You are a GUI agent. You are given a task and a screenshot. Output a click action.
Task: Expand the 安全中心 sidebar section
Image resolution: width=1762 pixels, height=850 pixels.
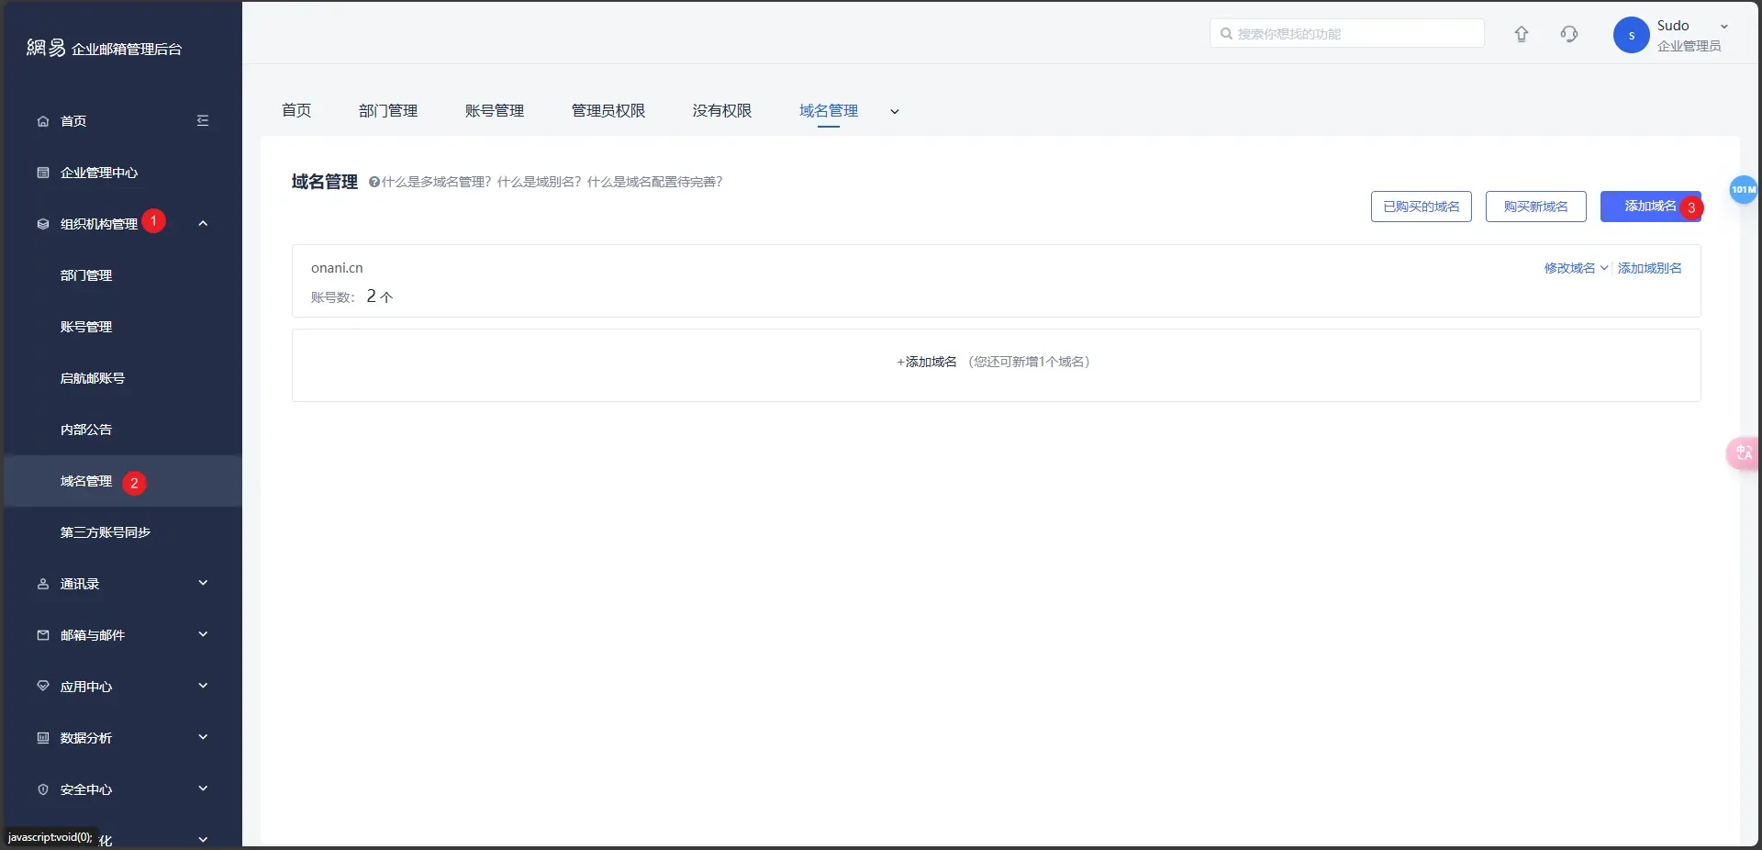point(203,789)
